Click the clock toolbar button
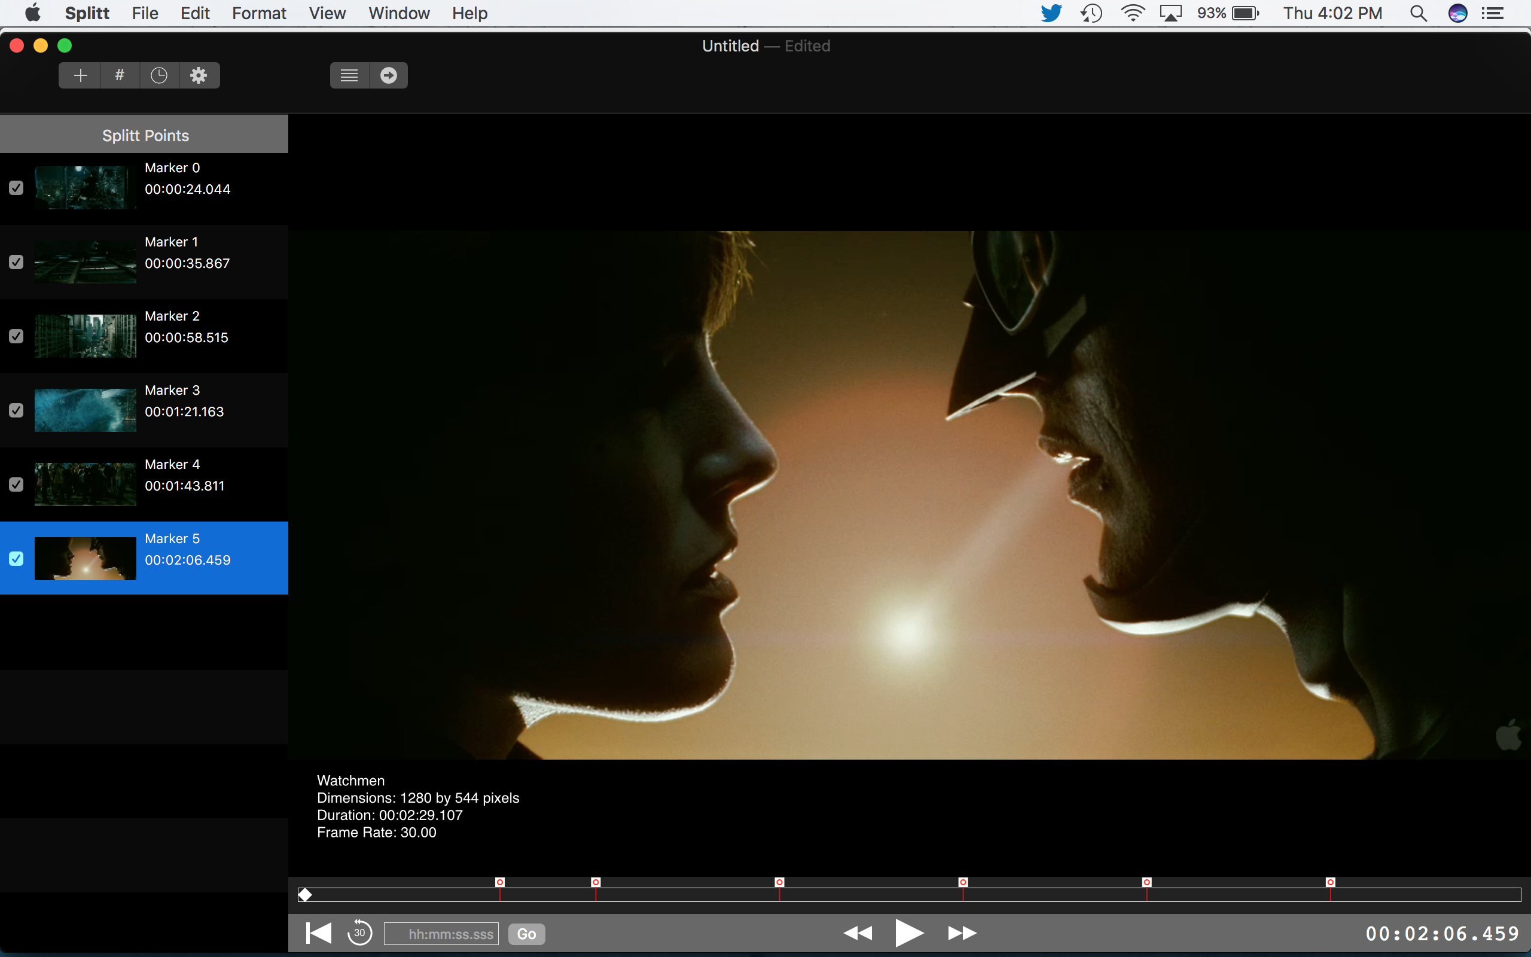Viewport: 1531px width, 957px height. pos(159,75)
